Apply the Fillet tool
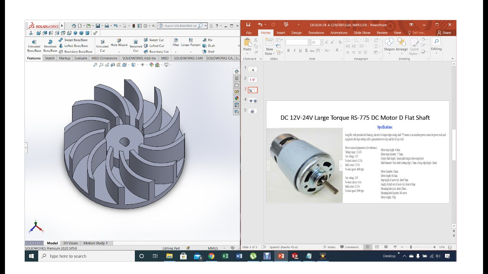Image resolution: width=488 pixels, height=274 pixels. (x=176, y=42)
